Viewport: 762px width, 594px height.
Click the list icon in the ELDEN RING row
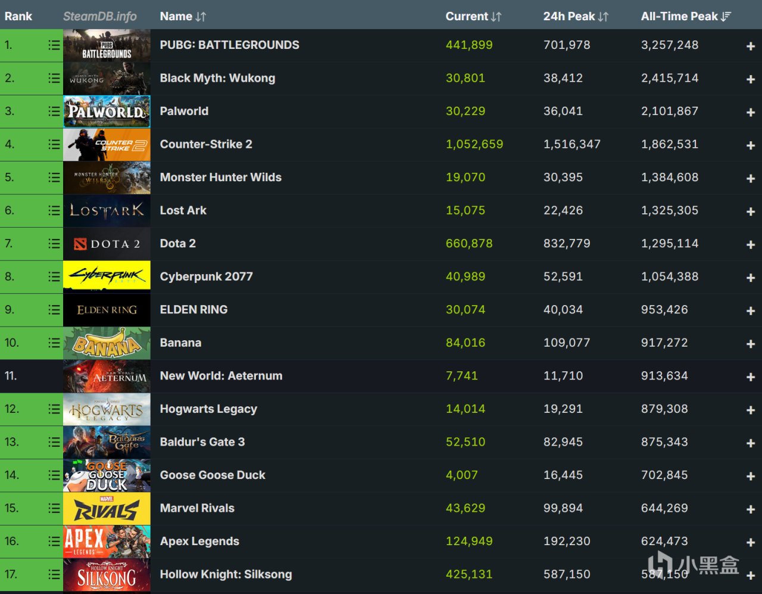click(54, 310)
